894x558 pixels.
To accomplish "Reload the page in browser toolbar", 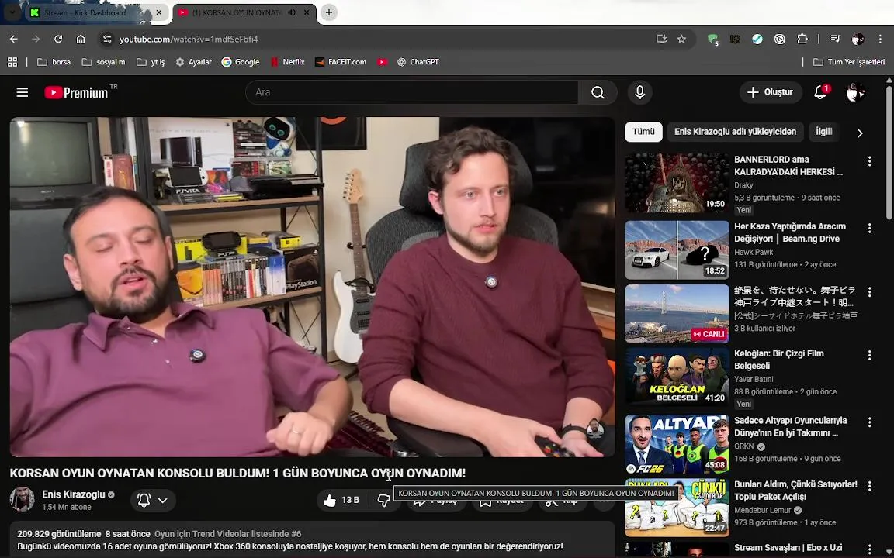I will [58, 39].
